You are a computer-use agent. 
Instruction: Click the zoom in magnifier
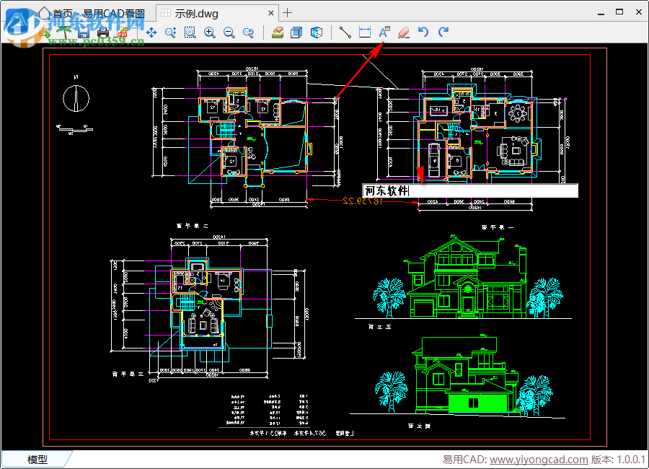tap(210, 32)
